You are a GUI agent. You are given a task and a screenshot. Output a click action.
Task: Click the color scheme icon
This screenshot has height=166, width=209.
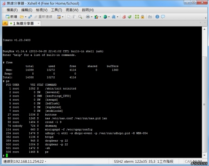click(96, 17)
